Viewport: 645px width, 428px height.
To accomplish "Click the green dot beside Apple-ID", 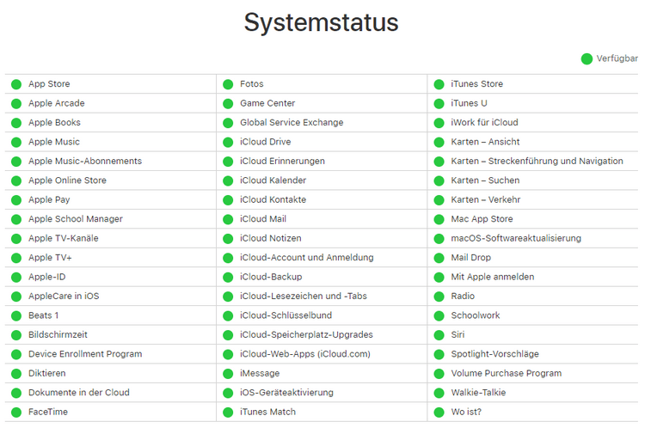I will coord(16,278).
